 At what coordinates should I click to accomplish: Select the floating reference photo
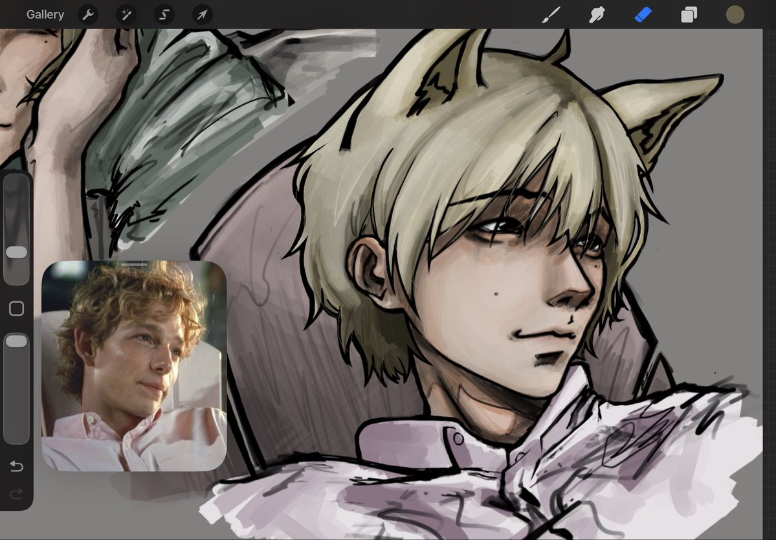tap(134, 366)
